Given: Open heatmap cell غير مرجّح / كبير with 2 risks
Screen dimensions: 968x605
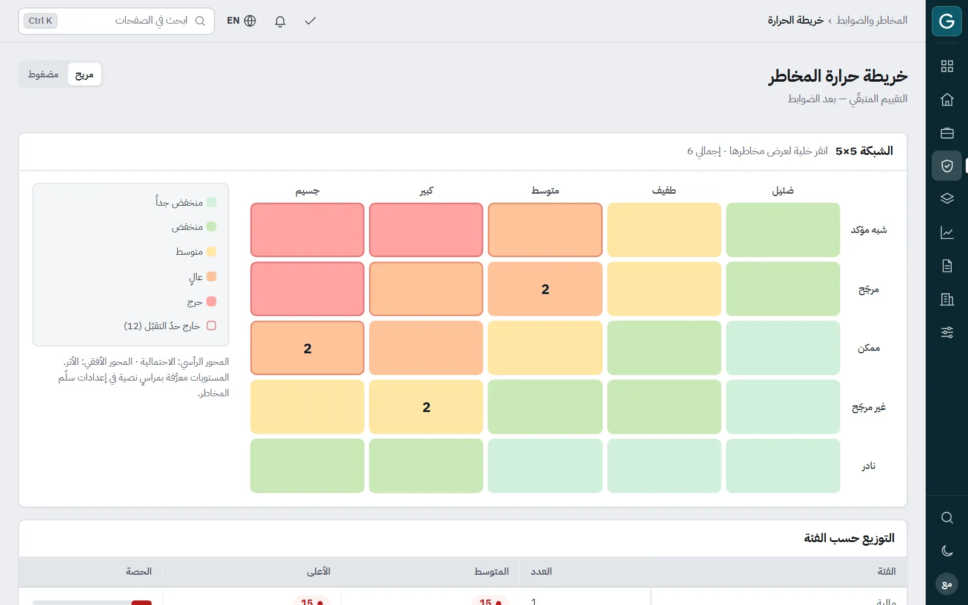Looking at the screenshot, I should coord(426,407).
